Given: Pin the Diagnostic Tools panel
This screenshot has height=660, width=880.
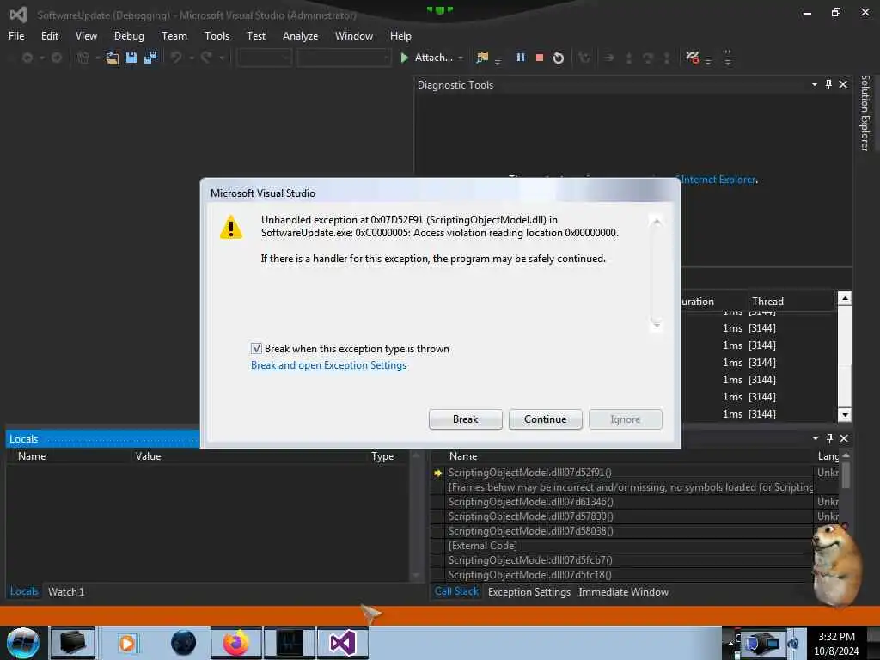Looking at the screenshot, I should coord(829,84).
